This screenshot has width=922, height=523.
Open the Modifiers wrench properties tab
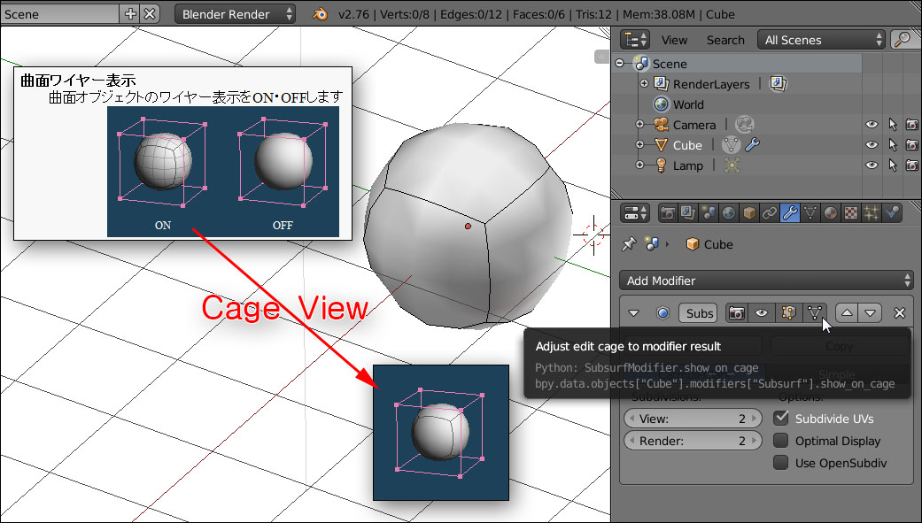(790, 212)
